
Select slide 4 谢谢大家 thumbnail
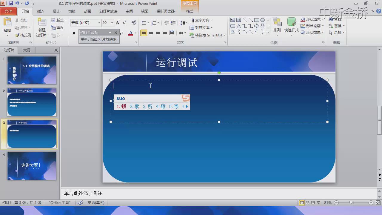pyautogui.click(x=32, y=166)
